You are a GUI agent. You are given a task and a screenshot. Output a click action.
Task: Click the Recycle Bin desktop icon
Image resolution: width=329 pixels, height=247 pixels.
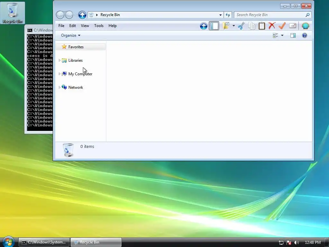tap(13, 13)
